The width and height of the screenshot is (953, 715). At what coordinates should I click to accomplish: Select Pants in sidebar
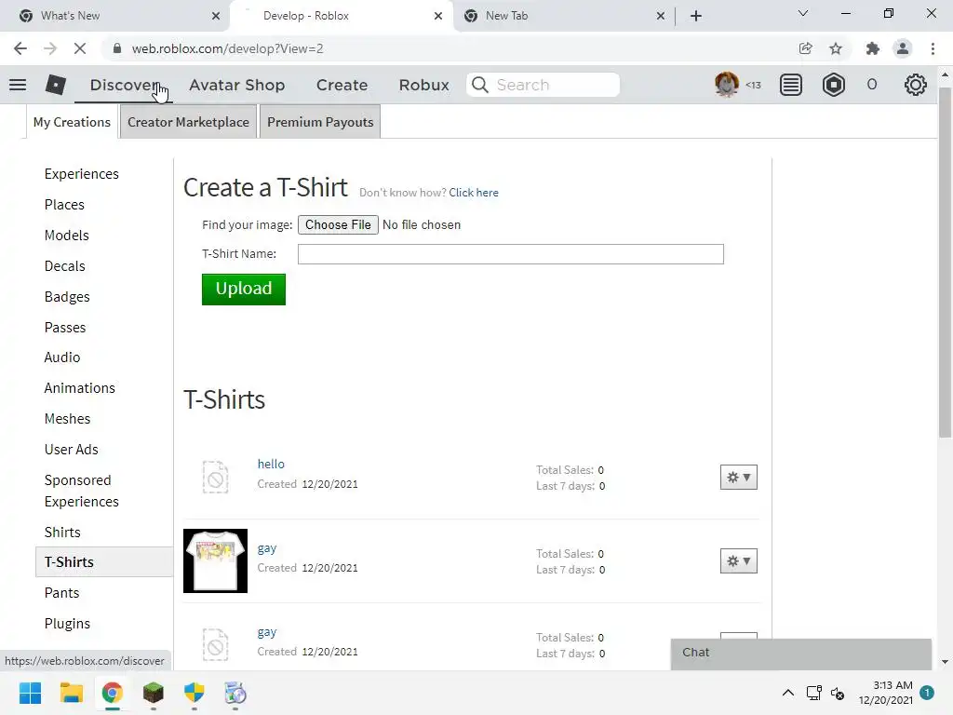(62, 593)
